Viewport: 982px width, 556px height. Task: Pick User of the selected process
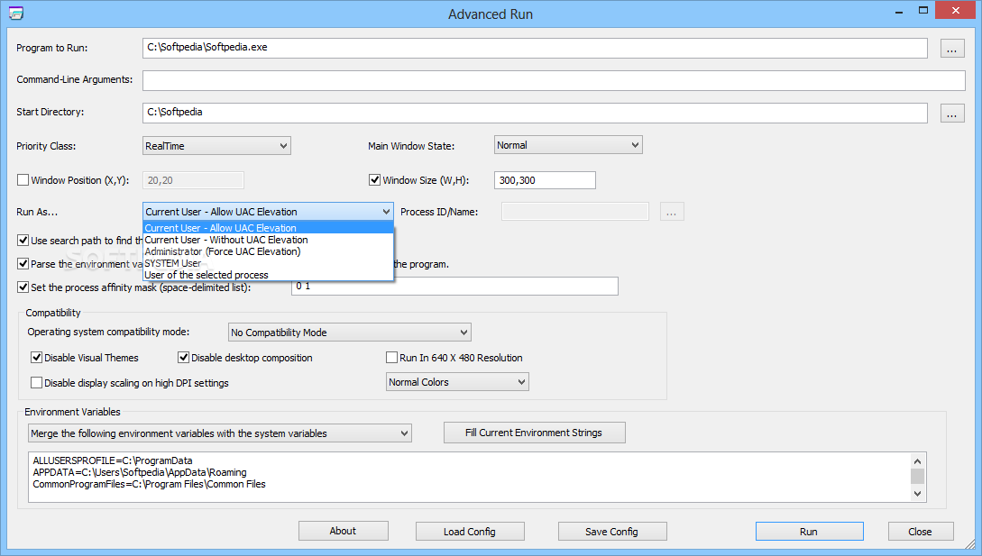[268, 275]
